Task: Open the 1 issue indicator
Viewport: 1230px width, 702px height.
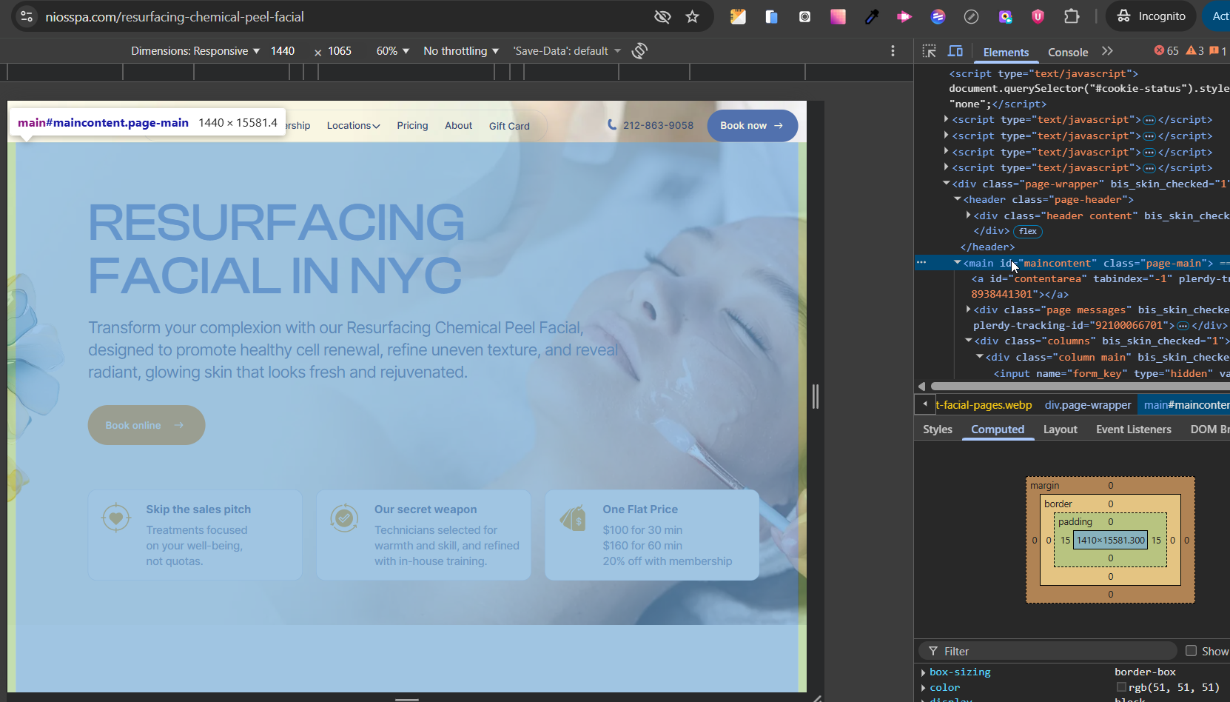Action: click(1218, 51)
